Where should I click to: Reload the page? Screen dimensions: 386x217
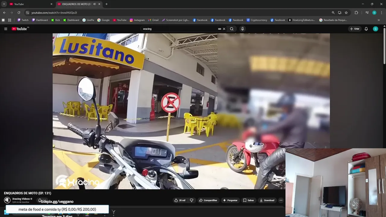coord(19,13)
